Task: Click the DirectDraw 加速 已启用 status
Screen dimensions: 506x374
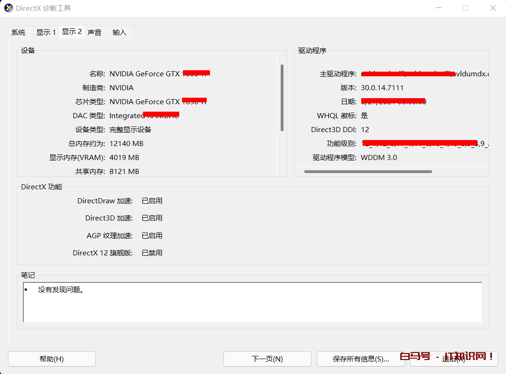Action: pyautogui.click(x=152, y=200)
